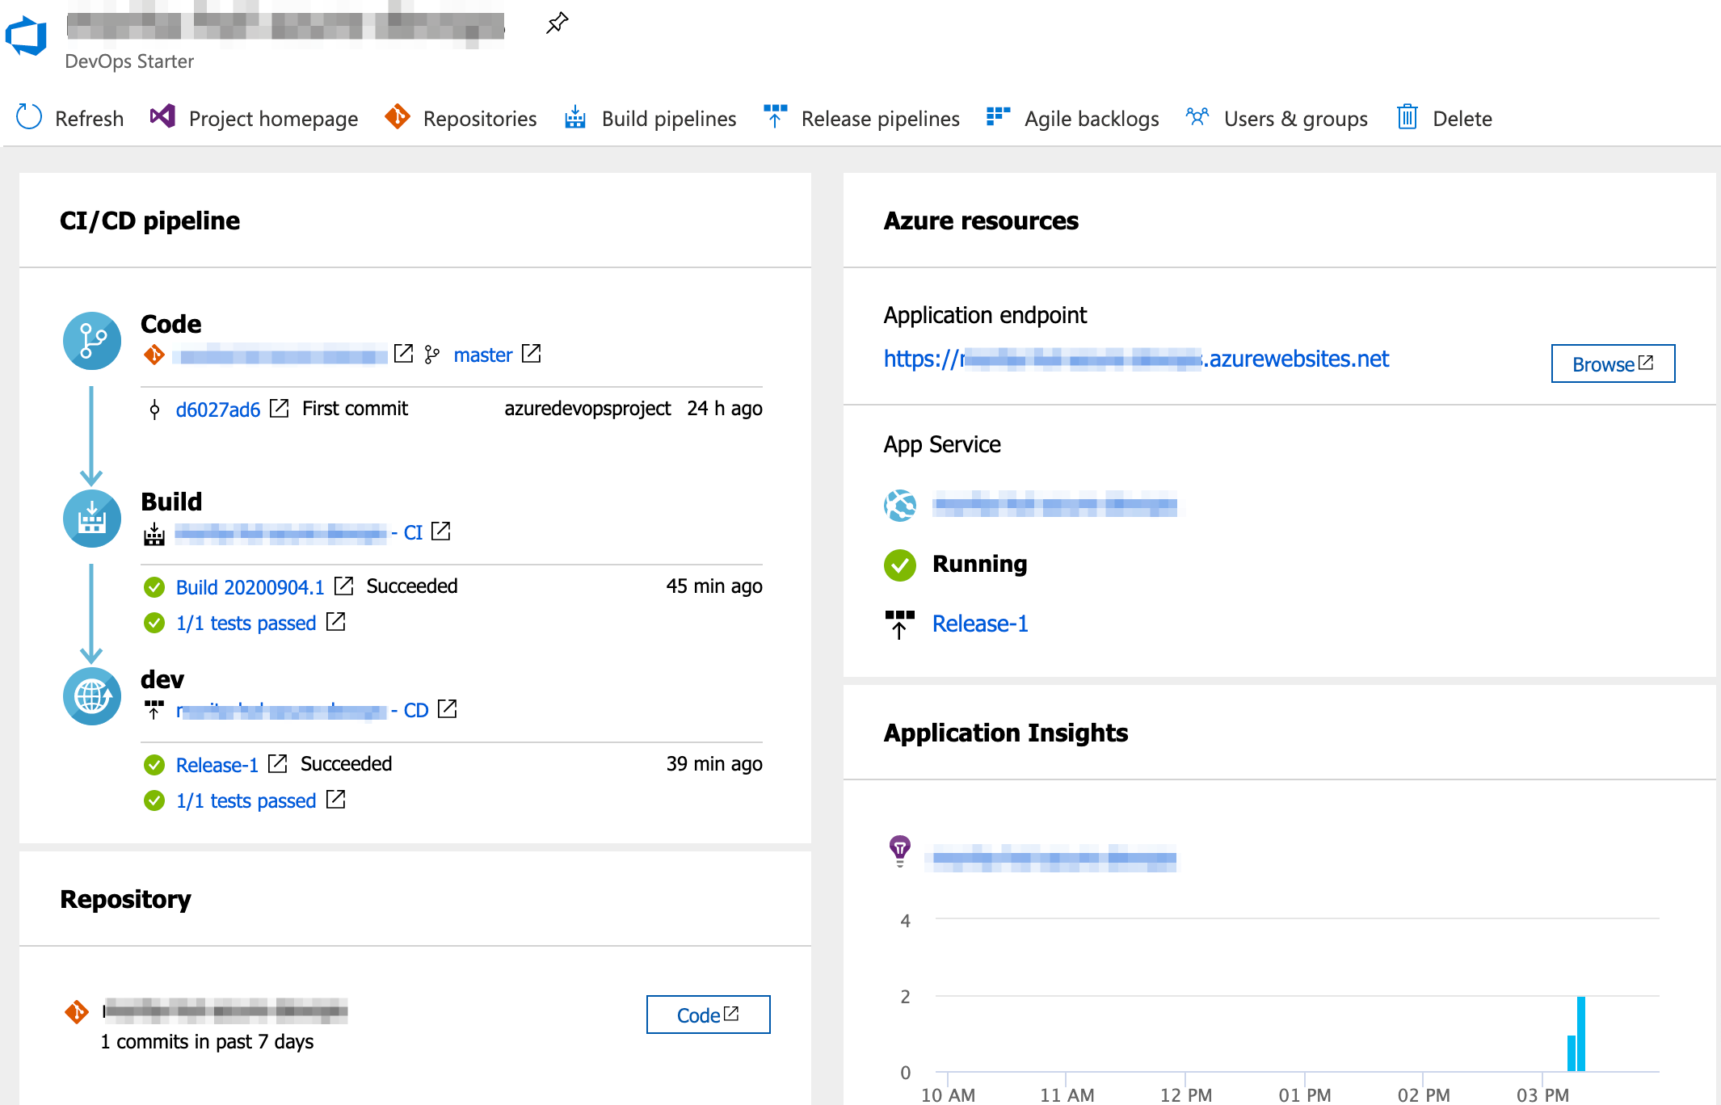Image resolution: width=1721 pixels, height=1105 pixels.
Task: Open Build 20200904.1 link
Action: [250, 587]
